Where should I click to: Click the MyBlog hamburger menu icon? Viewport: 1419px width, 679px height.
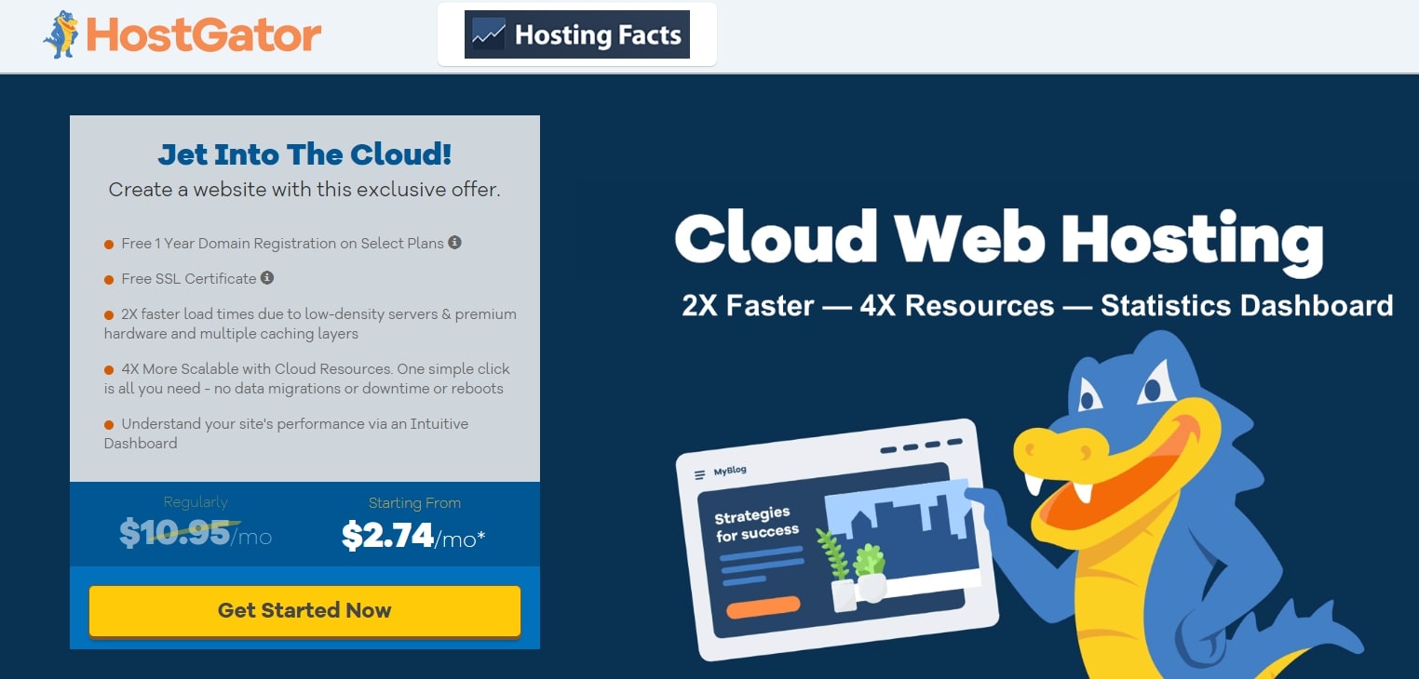click(x=700, y=475)
